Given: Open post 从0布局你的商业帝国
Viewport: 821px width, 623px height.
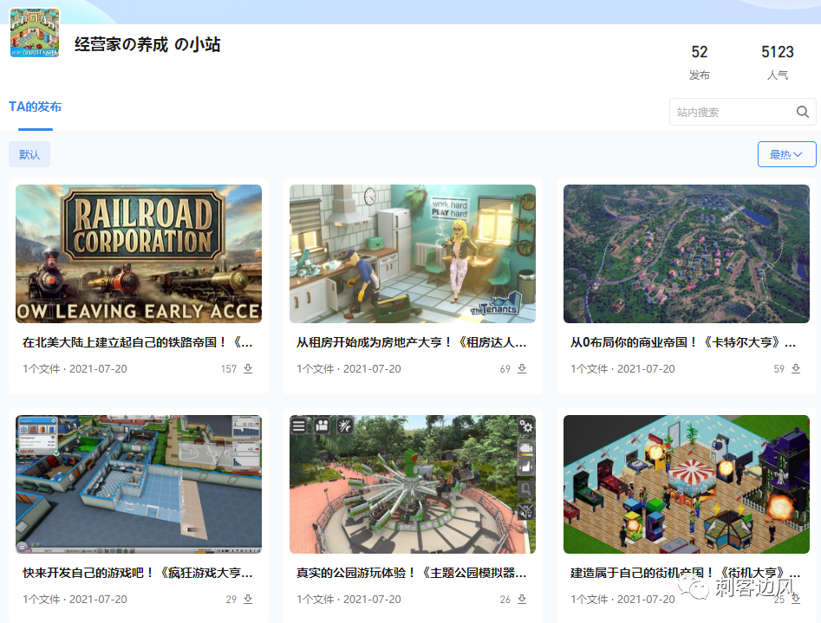Looking at the screenshot, I should tap(683, 342).
